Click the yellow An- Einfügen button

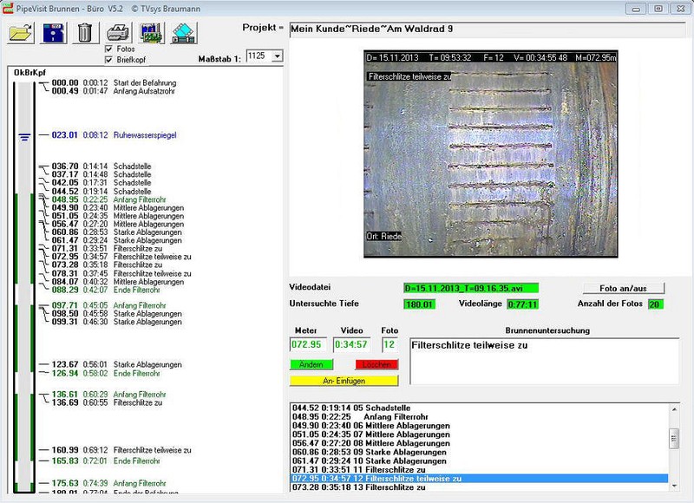point(344,380)
